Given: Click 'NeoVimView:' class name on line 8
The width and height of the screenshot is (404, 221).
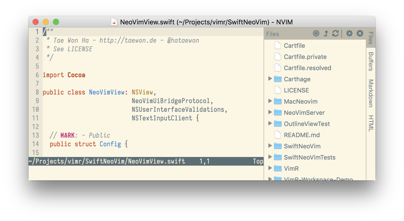Looking at the screenshot, I should point(108,92).
